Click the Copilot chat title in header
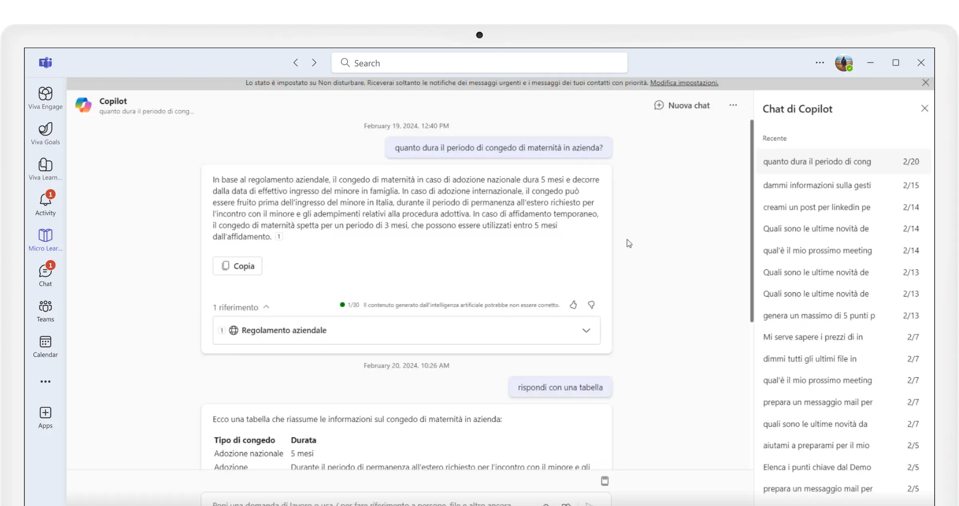The image size is (959, 506). pyautogui.click(x=113, y=101)
